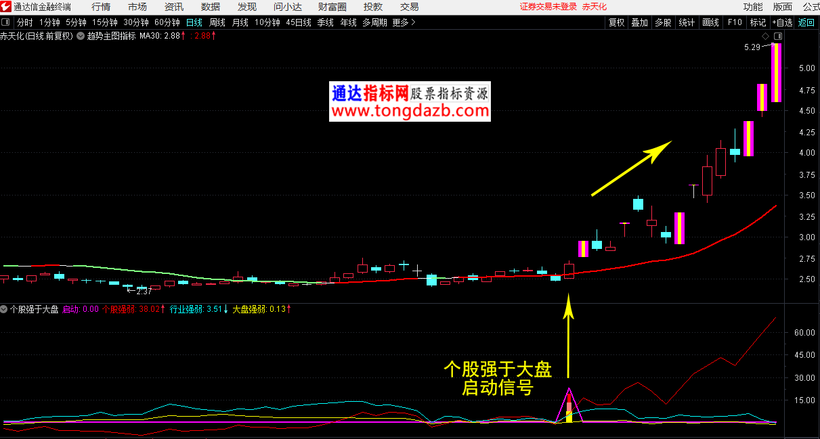Select the 季线 period tab
This screenshot has width=820, height=439.
(x=326, y=22)
